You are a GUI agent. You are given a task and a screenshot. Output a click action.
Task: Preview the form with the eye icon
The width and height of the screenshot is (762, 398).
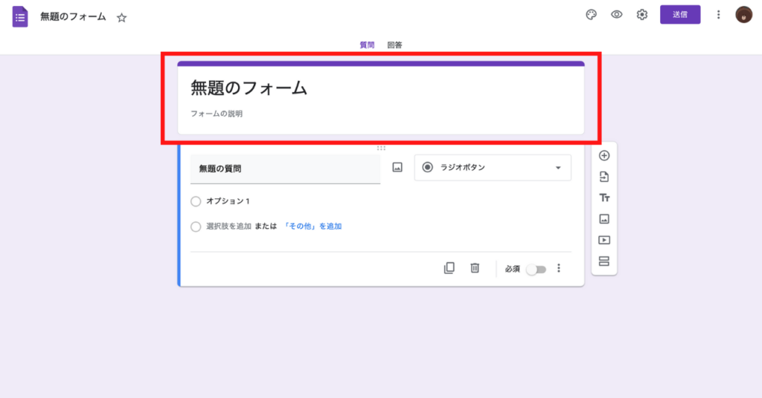[617, 15]
